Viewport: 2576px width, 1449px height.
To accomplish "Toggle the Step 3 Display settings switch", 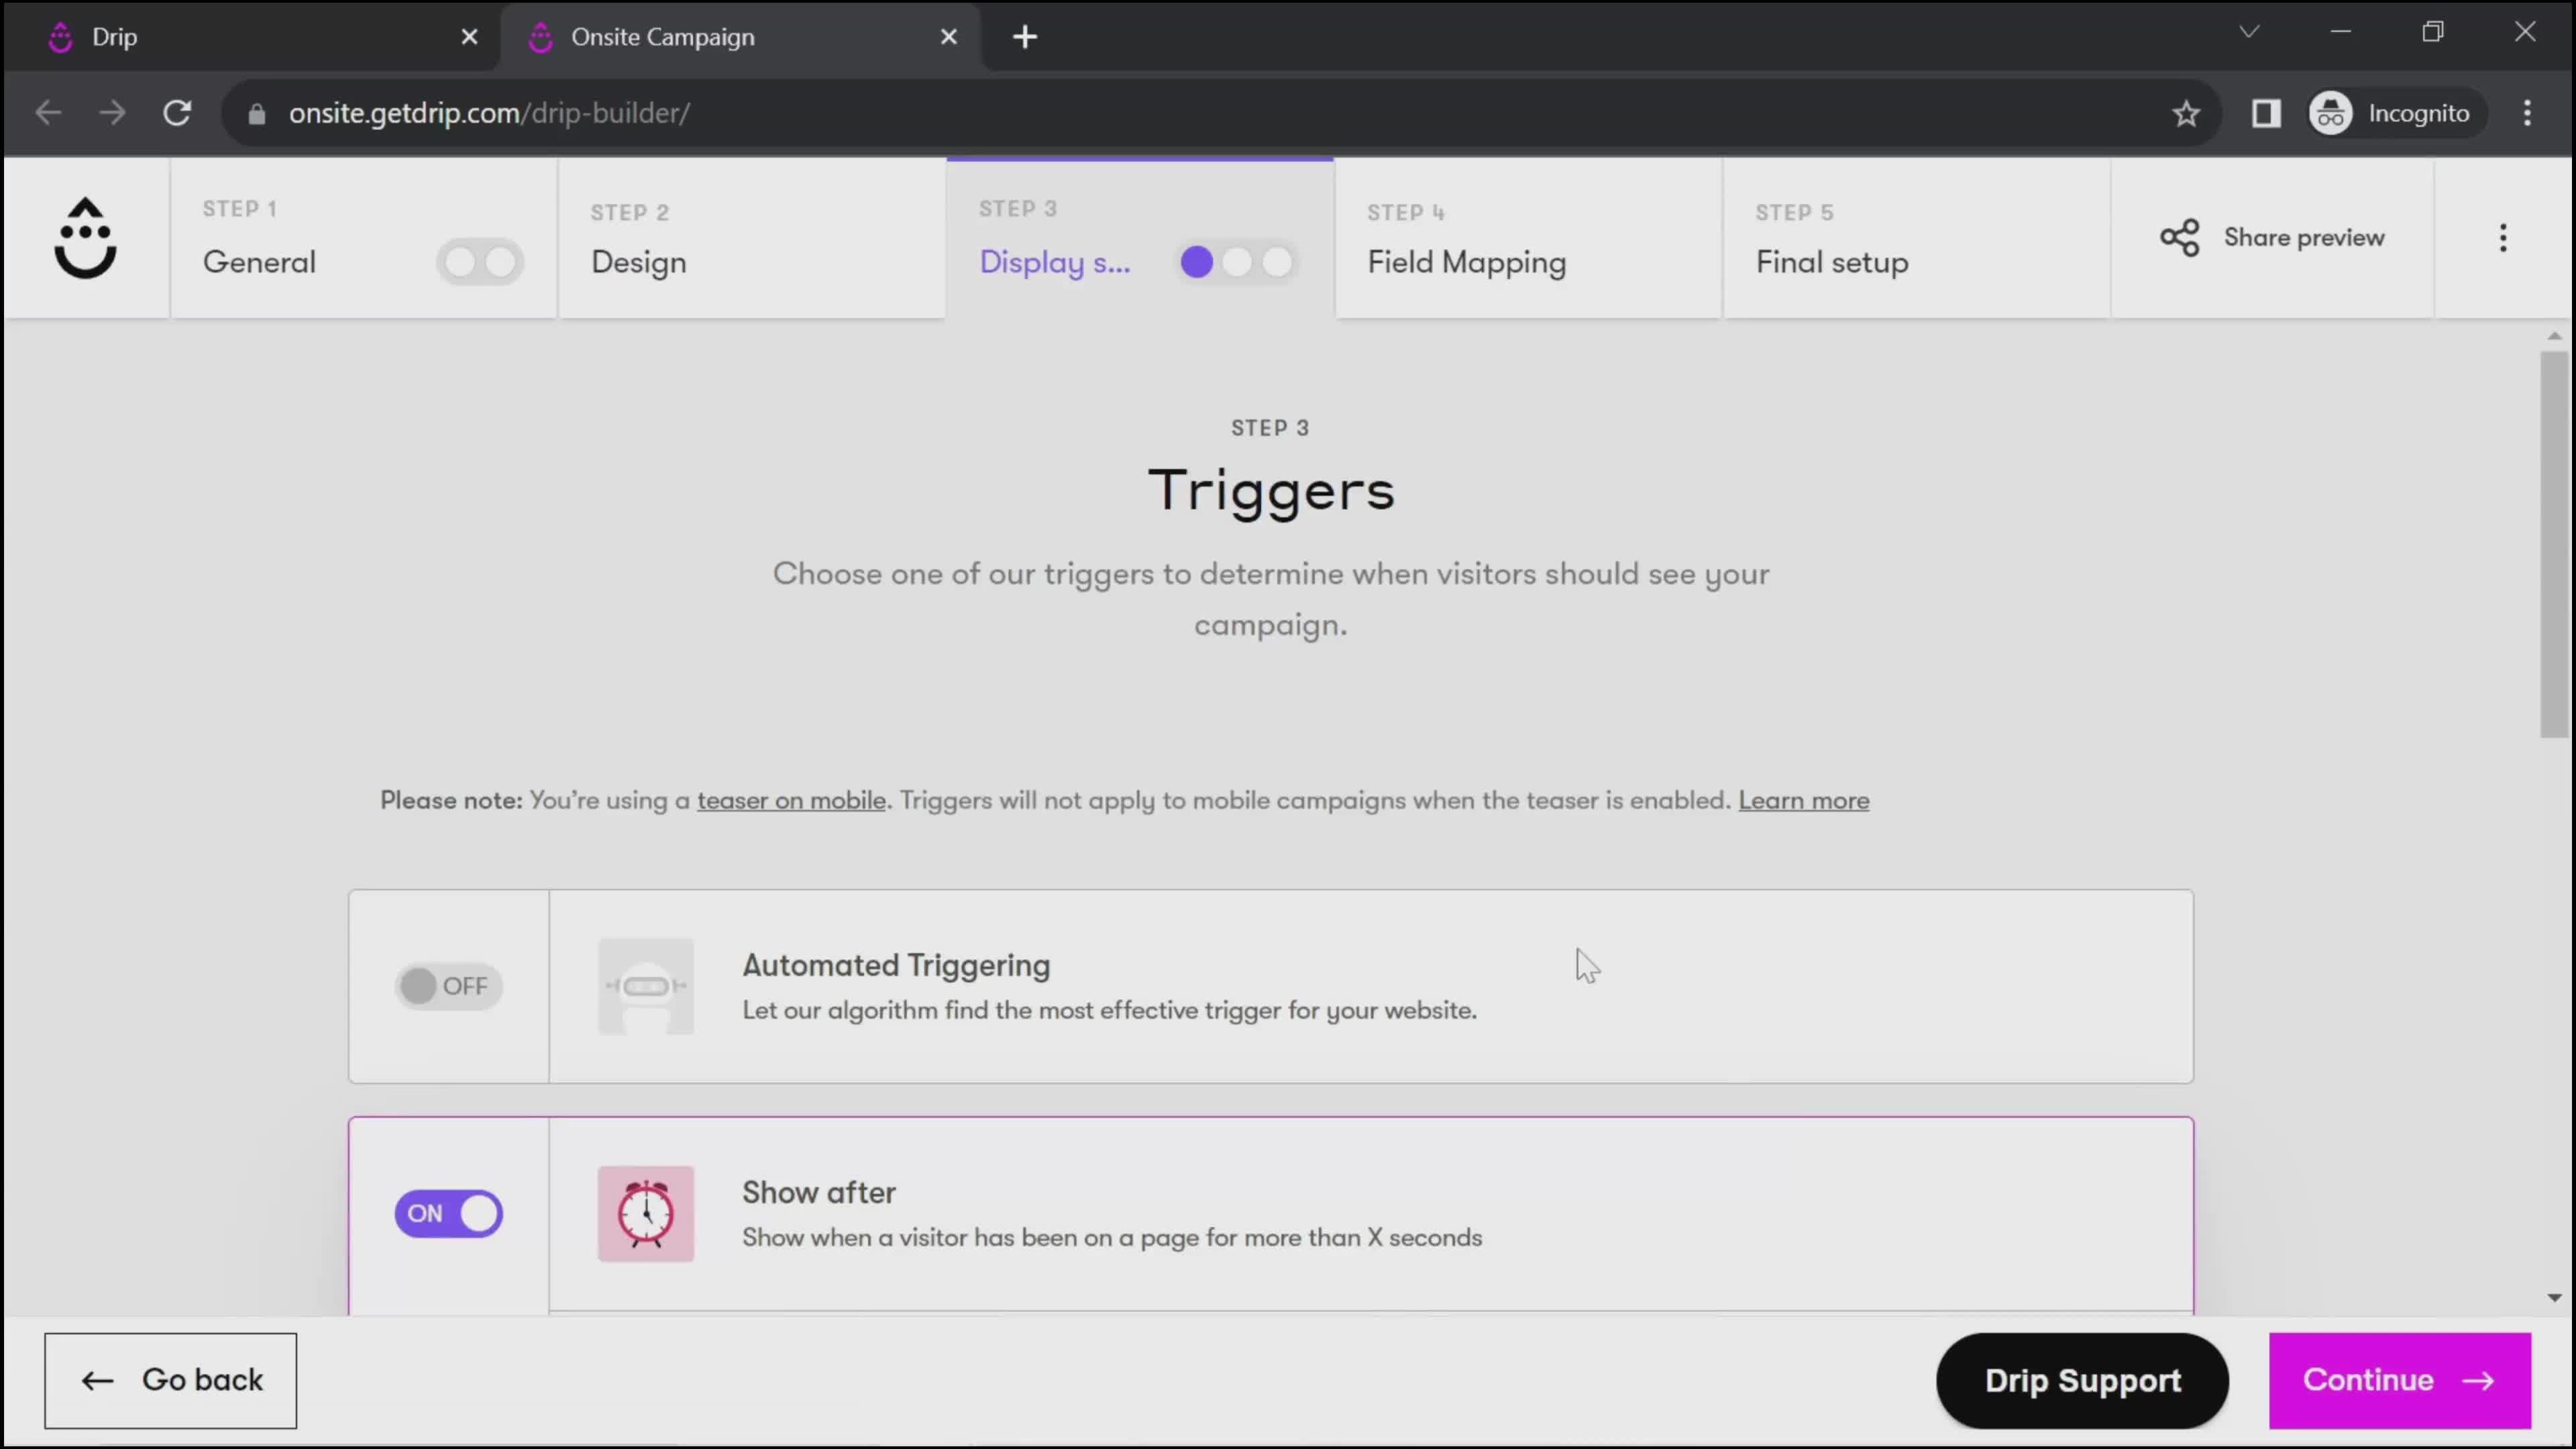I will coord(1237,262).
